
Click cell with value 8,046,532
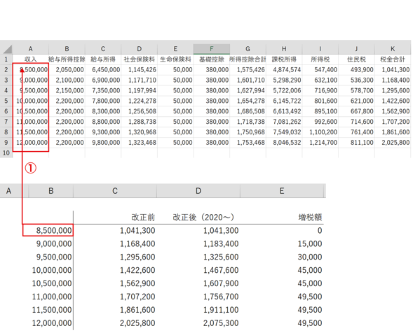coord(284,143)
